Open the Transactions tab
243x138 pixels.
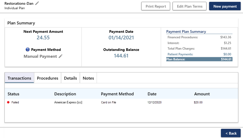tap(19, 78)
